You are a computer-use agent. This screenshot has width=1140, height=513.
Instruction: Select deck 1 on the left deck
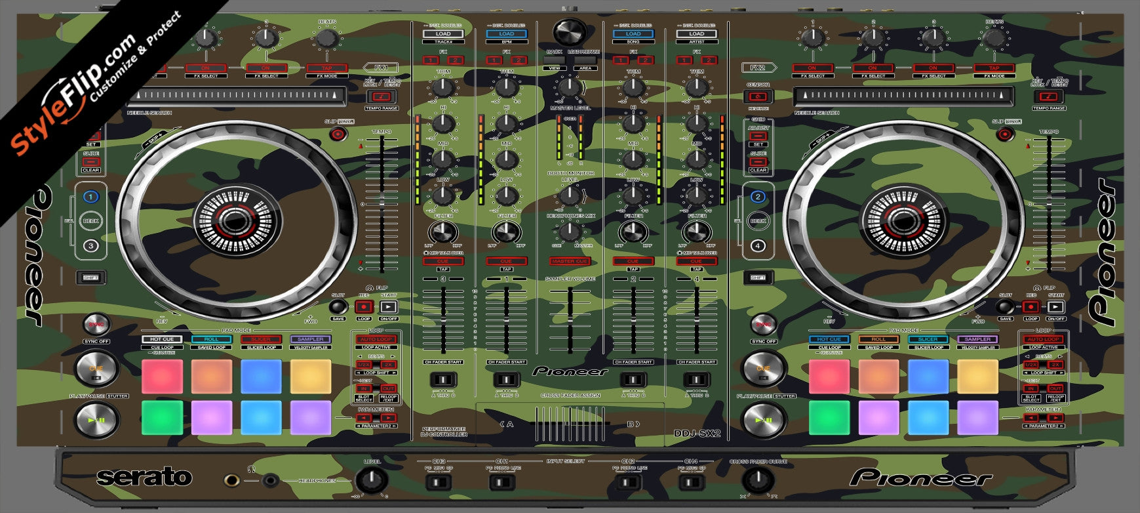click(x=90, y=196)
